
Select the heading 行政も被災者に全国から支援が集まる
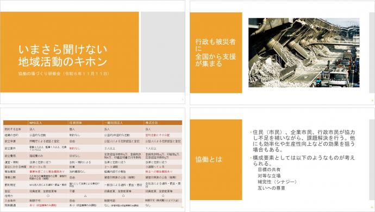pos(215,53)
